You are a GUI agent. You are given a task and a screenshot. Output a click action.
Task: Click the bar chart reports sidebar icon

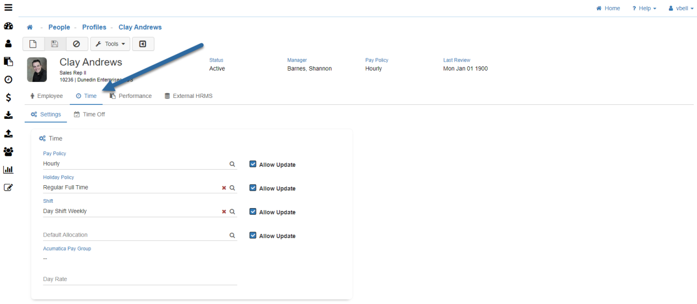pos(8,170)
